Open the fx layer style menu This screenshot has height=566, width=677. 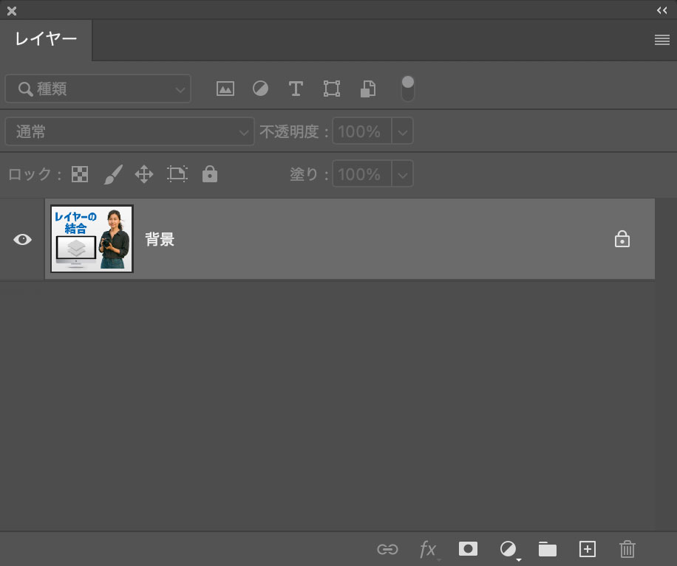pyautogui.click(x=429, y=550)
